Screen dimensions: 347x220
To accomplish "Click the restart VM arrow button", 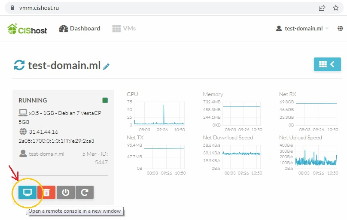I will coord(85,193).
